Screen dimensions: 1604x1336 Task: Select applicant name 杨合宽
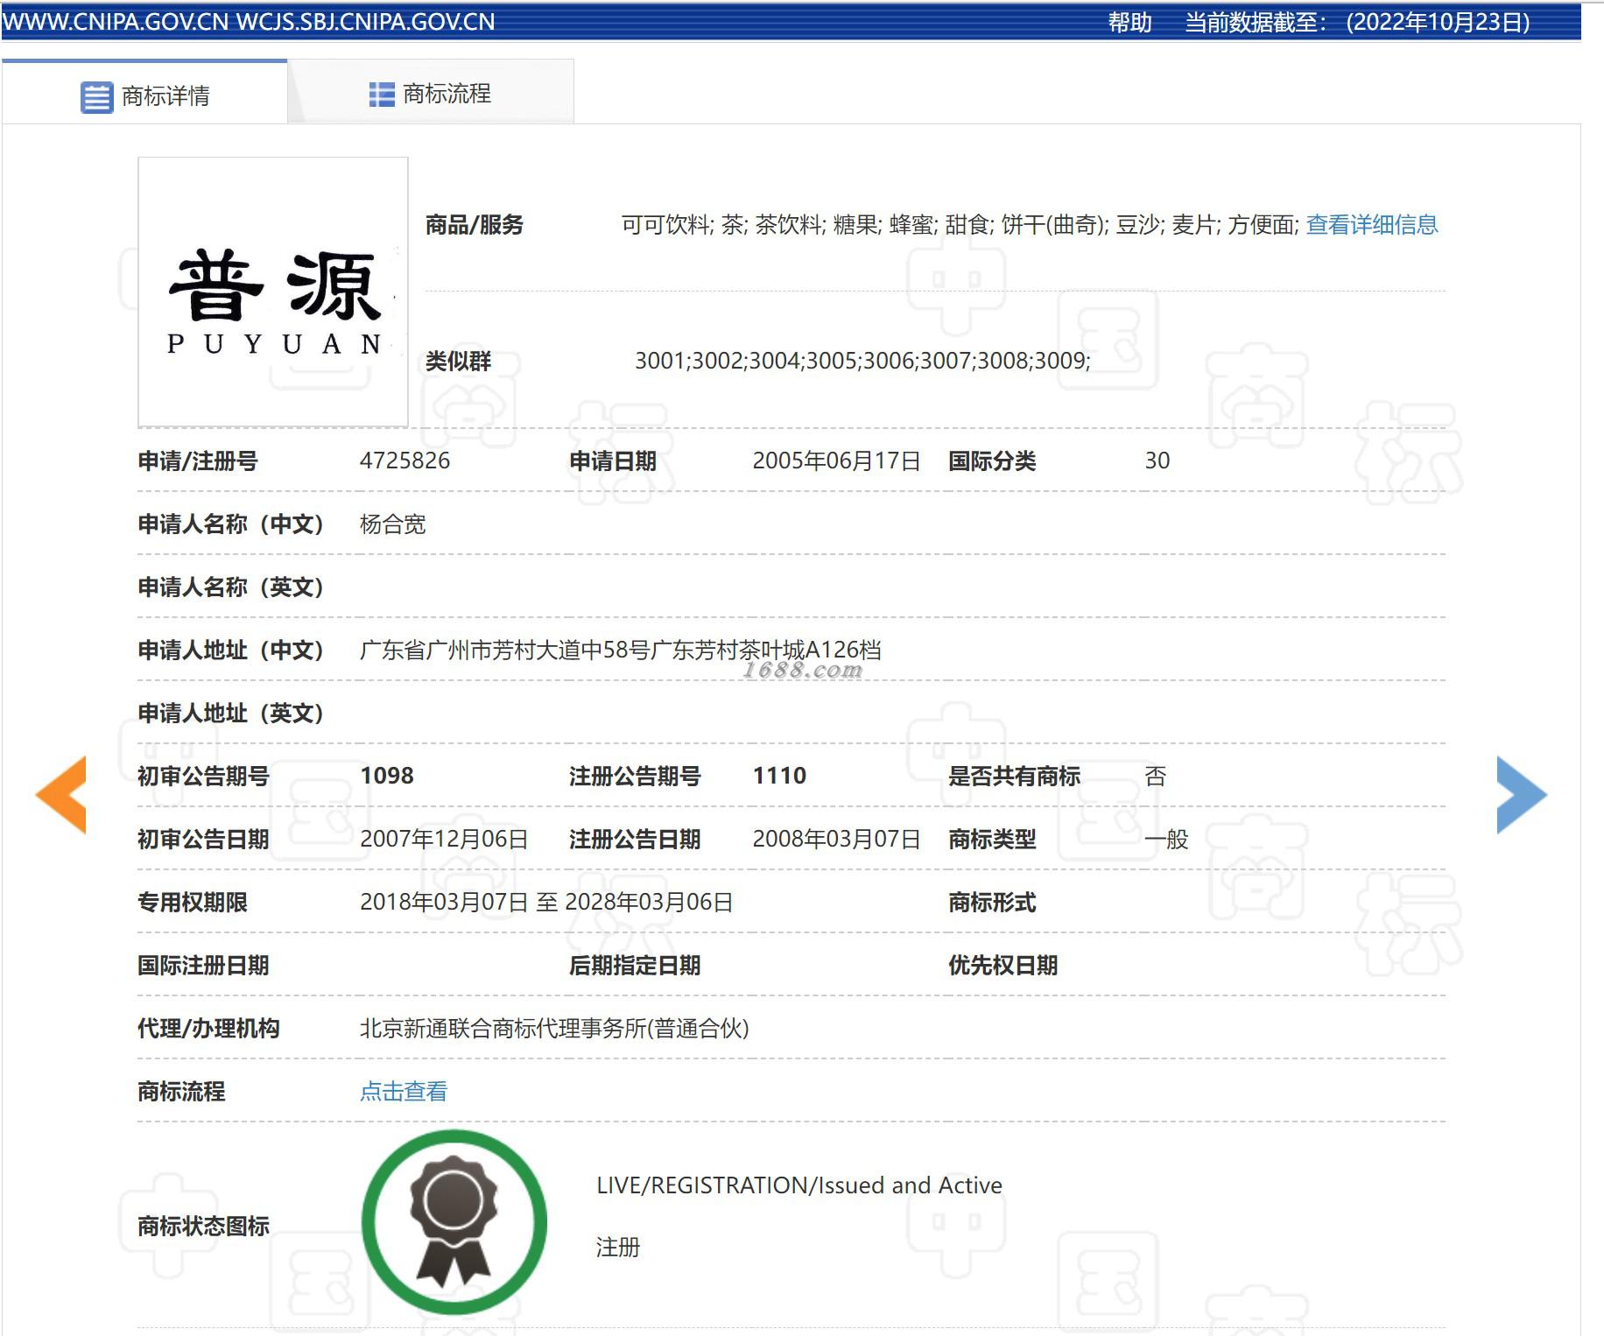393,524
